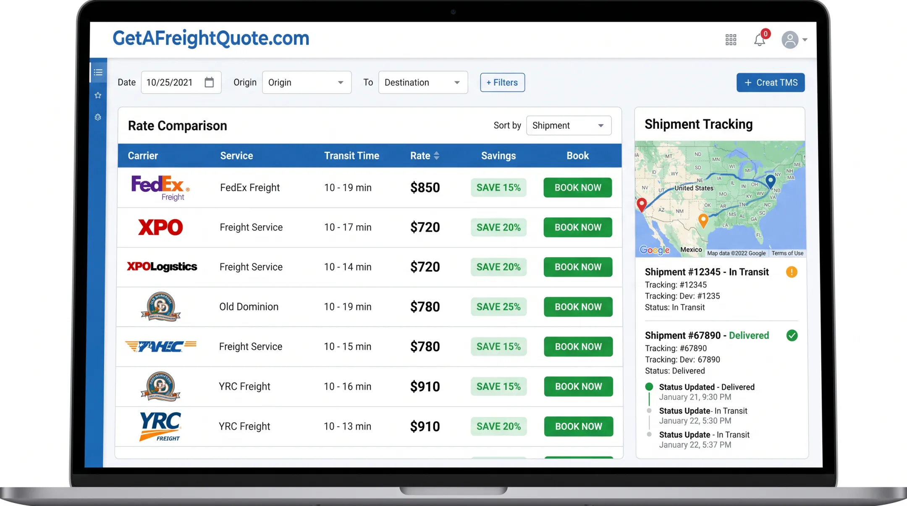Select the blue map pin on the map

coord(771,182)
